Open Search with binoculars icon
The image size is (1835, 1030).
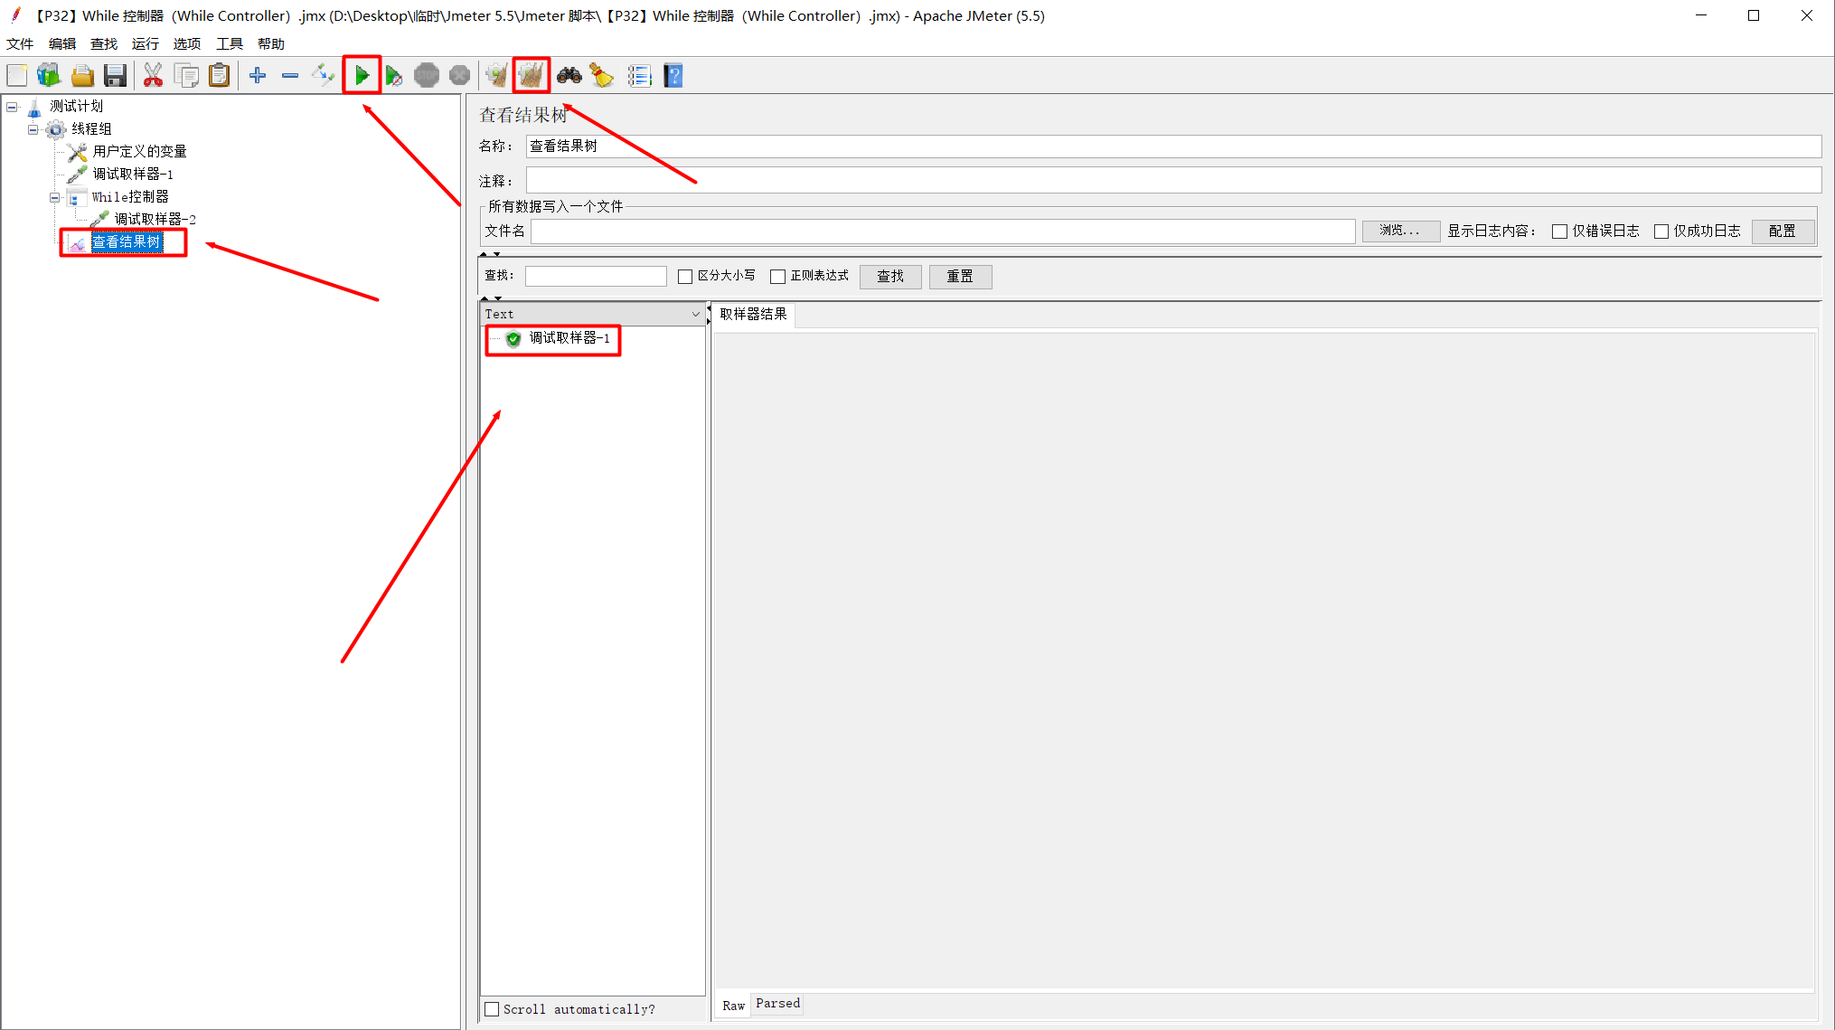[x=569, y=76]
